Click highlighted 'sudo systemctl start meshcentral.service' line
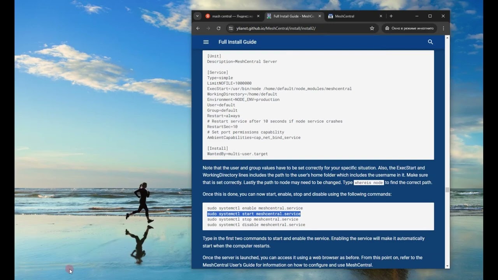The image size is (498, 280). coord(254,214)
